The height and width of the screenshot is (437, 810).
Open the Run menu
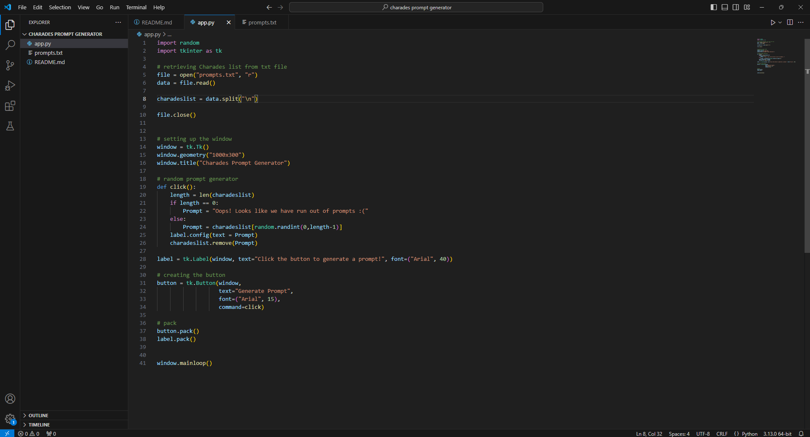[x=114, y=7]
